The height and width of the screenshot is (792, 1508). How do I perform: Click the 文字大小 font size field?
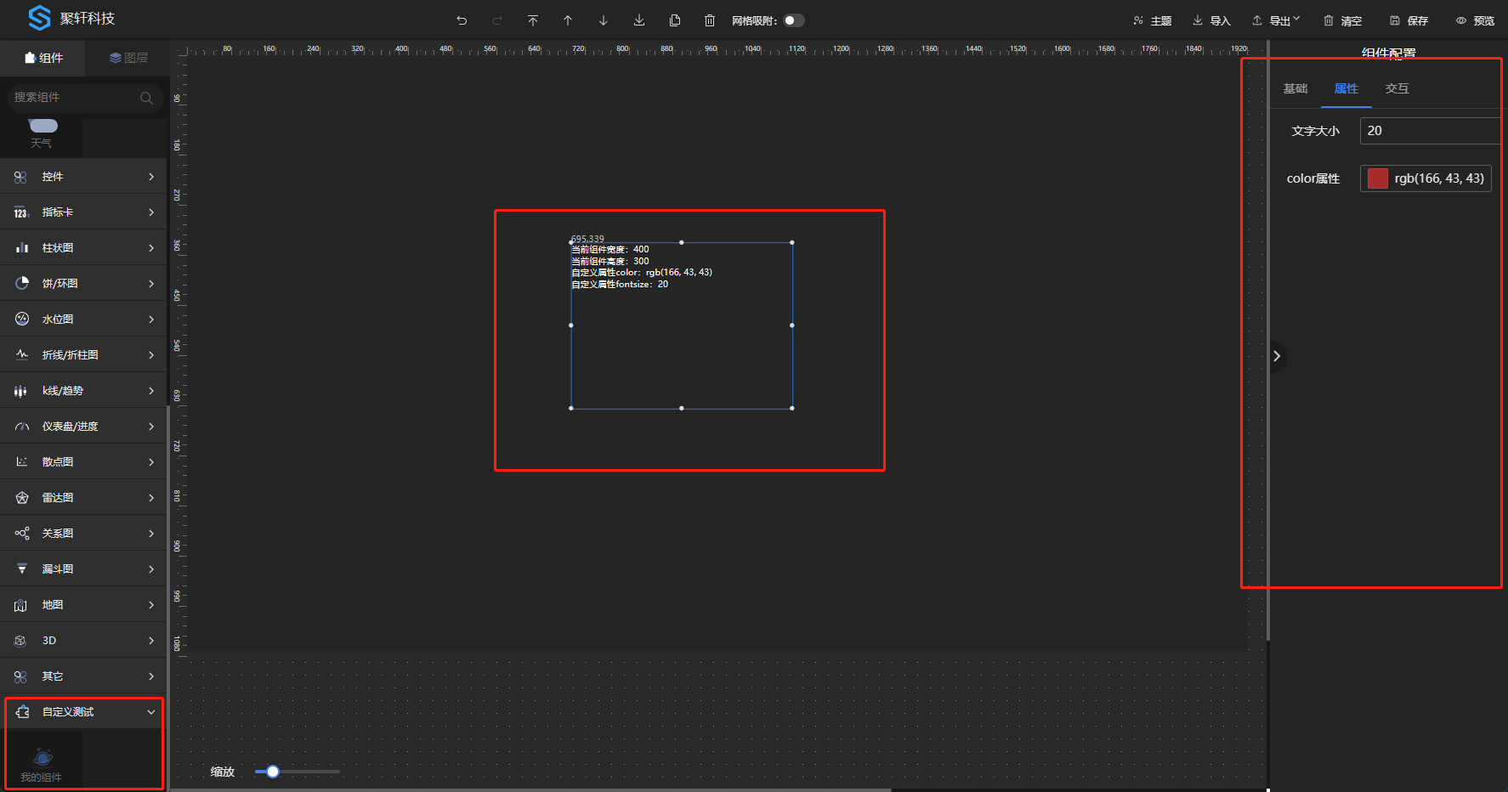point(1431,131)
